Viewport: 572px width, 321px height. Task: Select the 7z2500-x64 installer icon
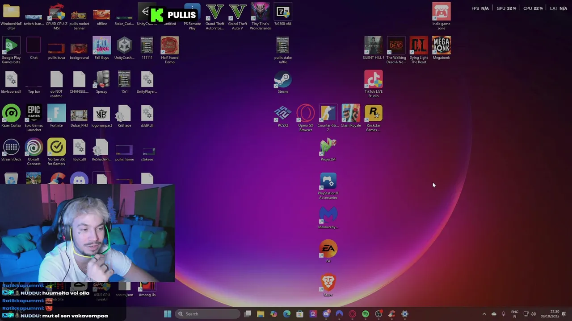tap(283, 14)
